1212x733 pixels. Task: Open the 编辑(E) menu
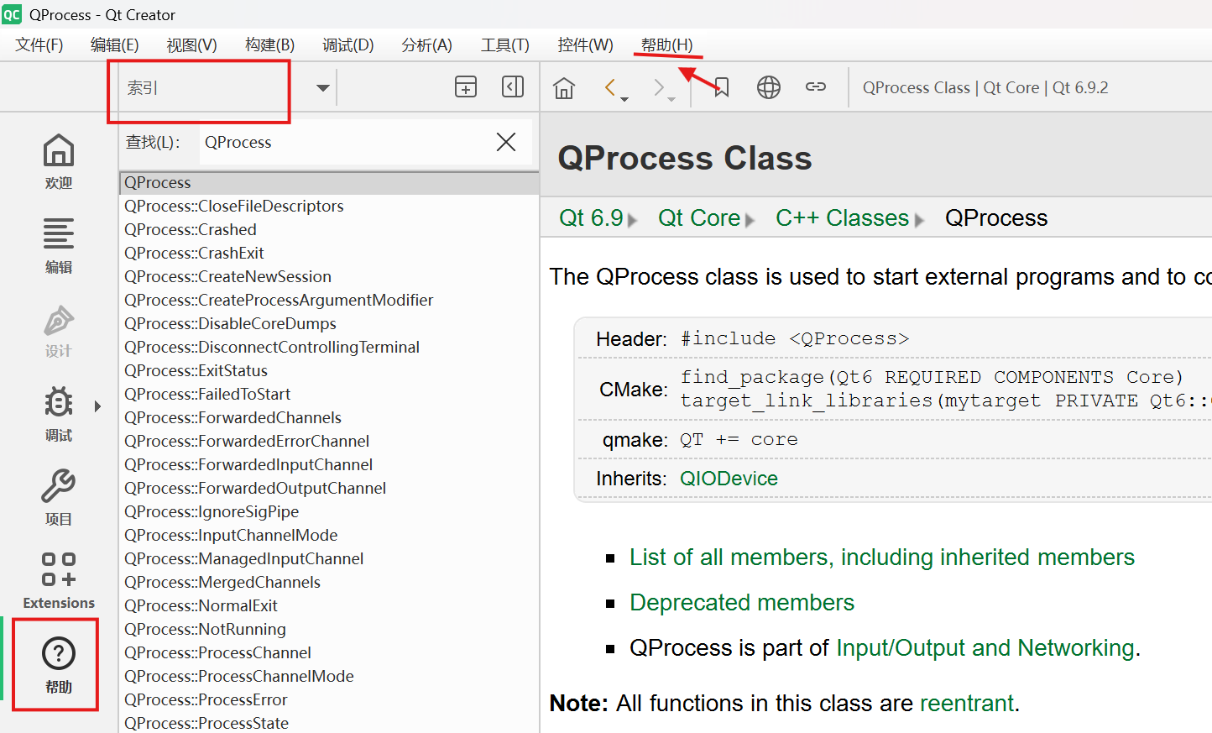tap(115, 45)
